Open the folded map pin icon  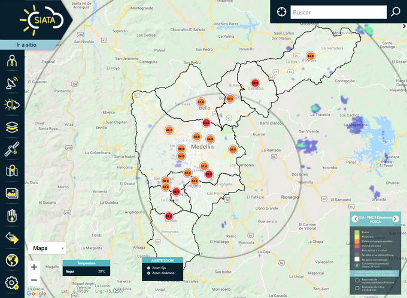[x=12, y=171]
